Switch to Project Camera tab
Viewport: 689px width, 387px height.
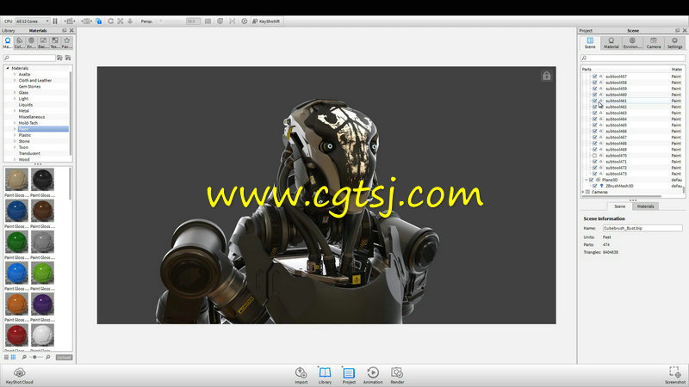[x=654, y=42]
